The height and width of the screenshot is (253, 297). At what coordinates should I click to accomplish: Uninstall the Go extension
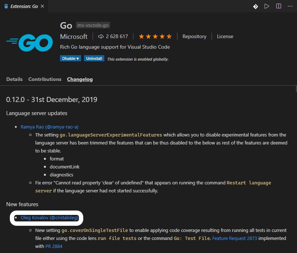94,58
